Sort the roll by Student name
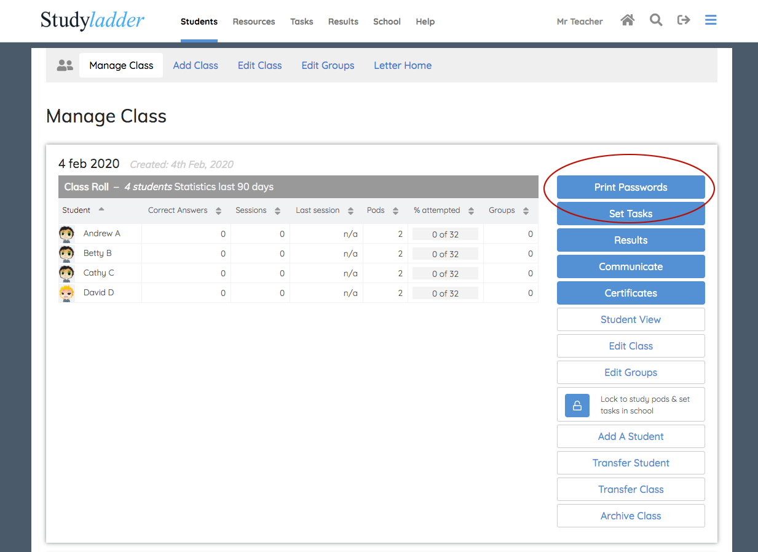 [82, 210]
